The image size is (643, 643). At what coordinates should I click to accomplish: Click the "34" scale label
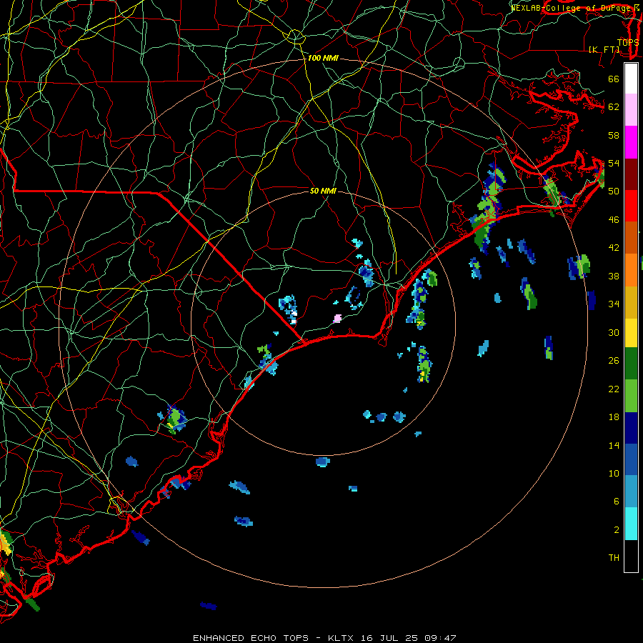[614, 304]
